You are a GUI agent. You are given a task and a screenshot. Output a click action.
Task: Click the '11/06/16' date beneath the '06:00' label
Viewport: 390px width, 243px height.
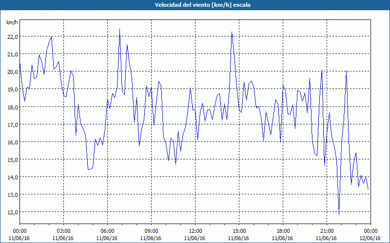[107, 238]
